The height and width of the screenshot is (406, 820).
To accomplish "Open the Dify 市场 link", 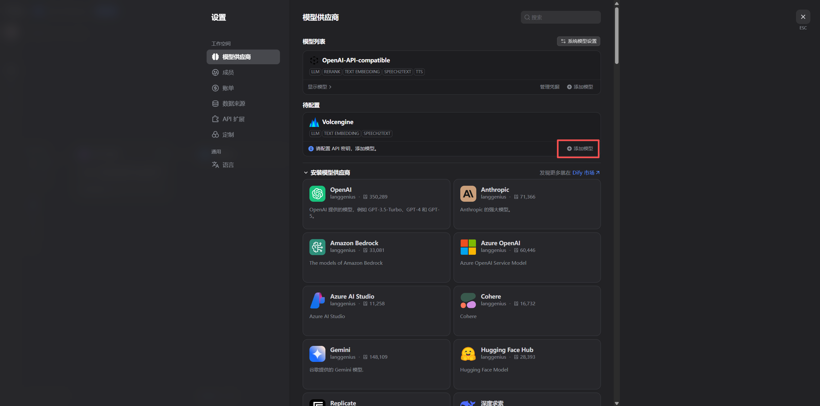I will point(586,173).
